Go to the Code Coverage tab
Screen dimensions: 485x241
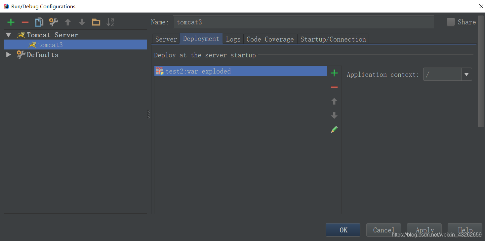270,39
